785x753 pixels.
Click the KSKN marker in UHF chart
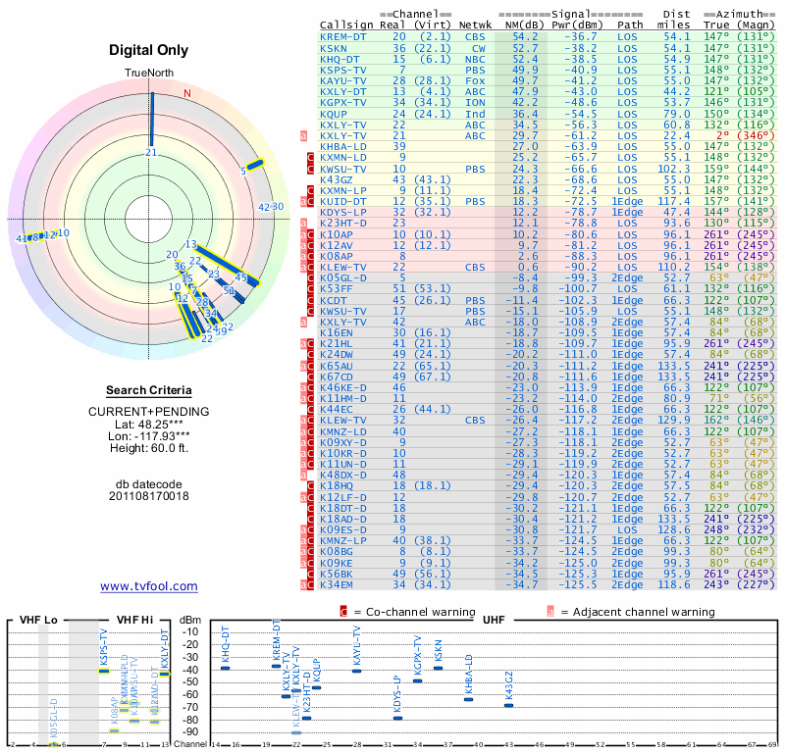click(438, 668)
